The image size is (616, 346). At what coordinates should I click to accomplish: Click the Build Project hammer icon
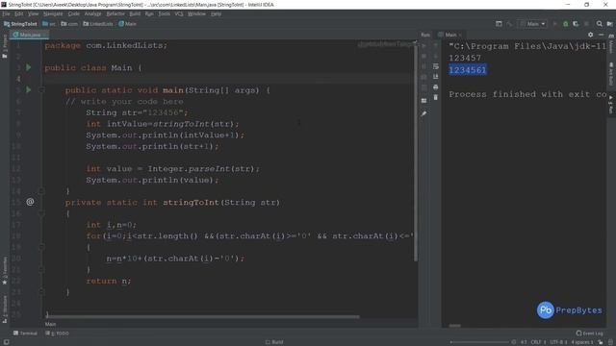pos(509,24)
